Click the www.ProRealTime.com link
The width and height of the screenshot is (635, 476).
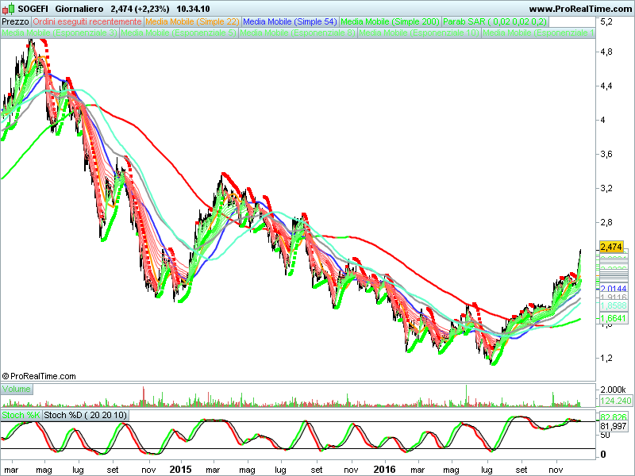[x=580, y=9]
